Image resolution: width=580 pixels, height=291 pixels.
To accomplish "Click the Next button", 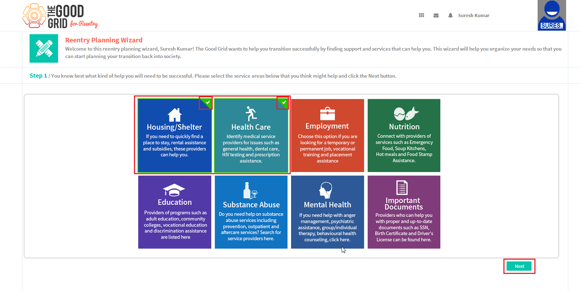I will 519,266.
